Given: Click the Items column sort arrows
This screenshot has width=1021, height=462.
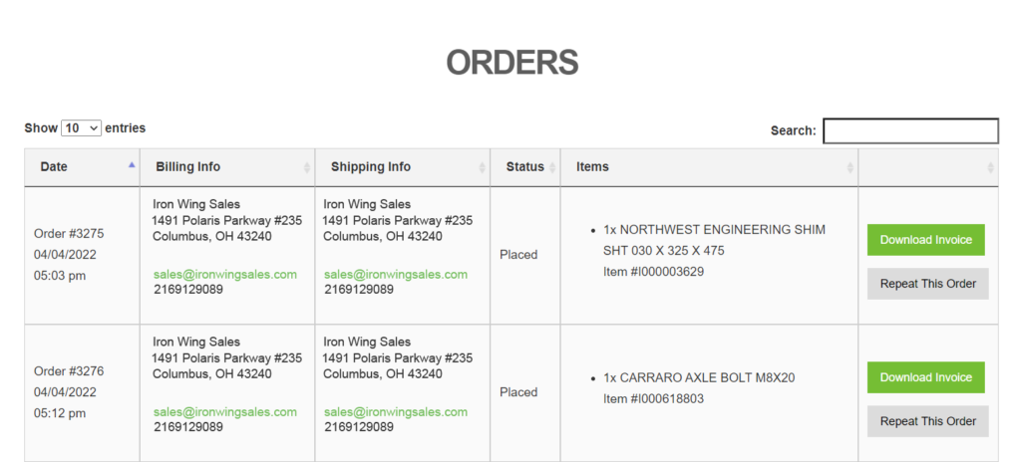Looking at the screenshot, I should coord(850,168).
